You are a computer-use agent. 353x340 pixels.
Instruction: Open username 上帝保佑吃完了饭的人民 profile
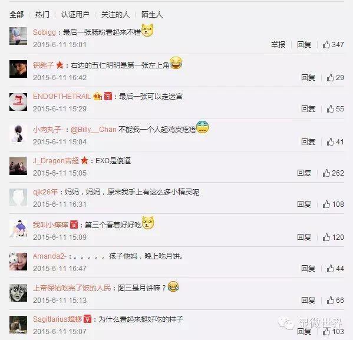(x=72, y=288)
